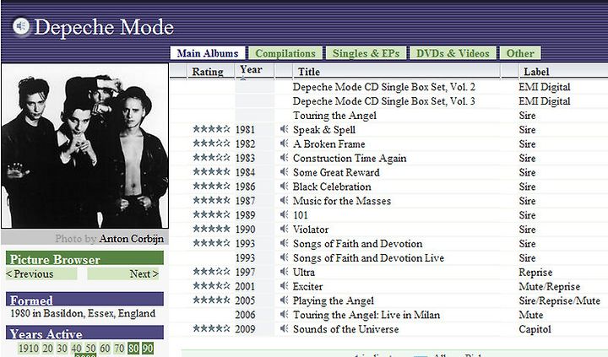Click the EMI Digital label for Vol. 2
This screenshot has width=608, height=357.
(545, 87)
